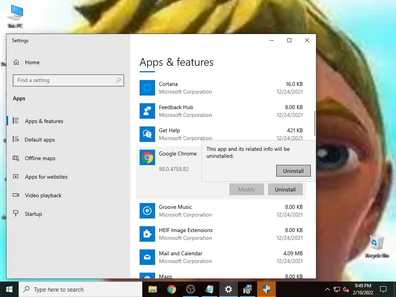Open OBS Studio from the taskbar

click(x=190, y=289)
